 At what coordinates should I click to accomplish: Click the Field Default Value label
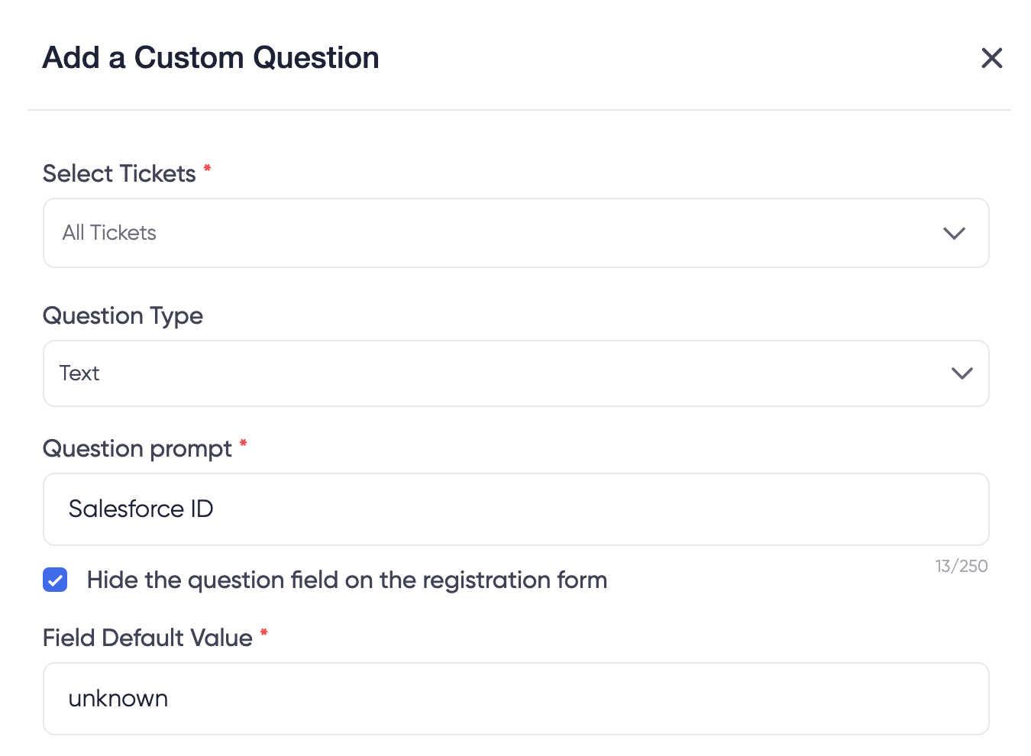(147, 638)
